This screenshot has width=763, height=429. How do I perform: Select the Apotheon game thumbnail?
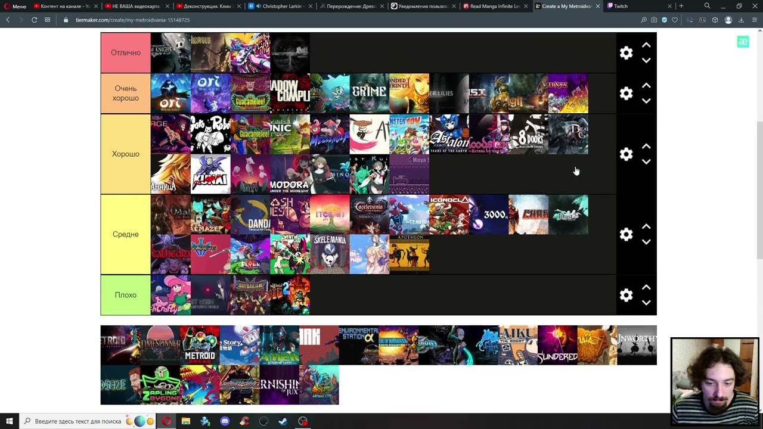[410, 254]
